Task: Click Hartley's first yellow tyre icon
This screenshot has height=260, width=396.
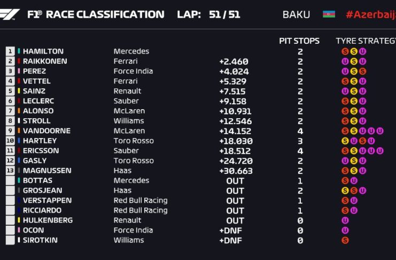Action: click(x=345, y=141)
